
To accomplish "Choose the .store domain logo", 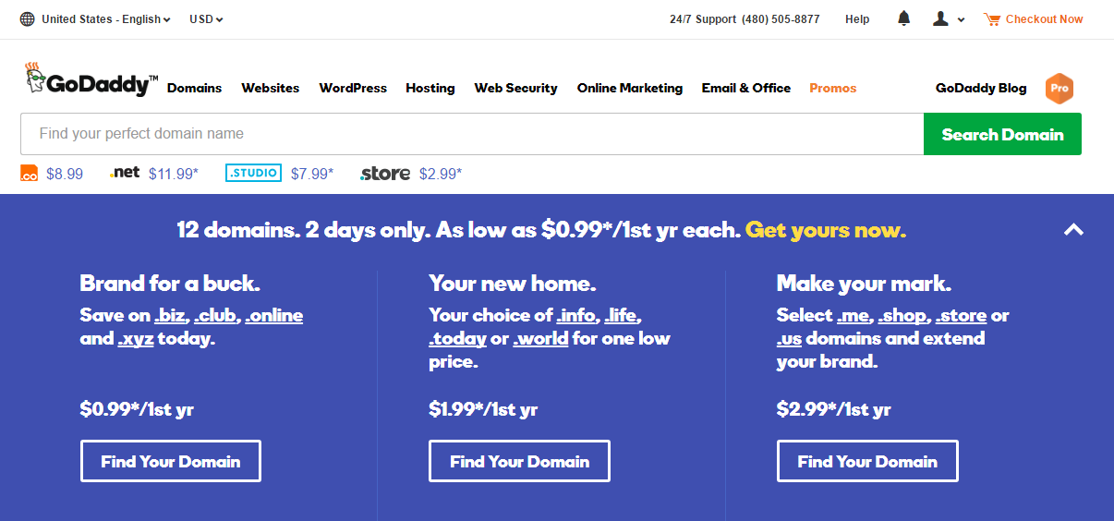I will pyautogui.click(x=385, y=174).
